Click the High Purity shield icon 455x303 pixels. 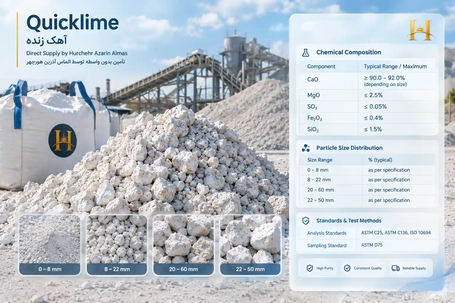[x=310, y=268]
